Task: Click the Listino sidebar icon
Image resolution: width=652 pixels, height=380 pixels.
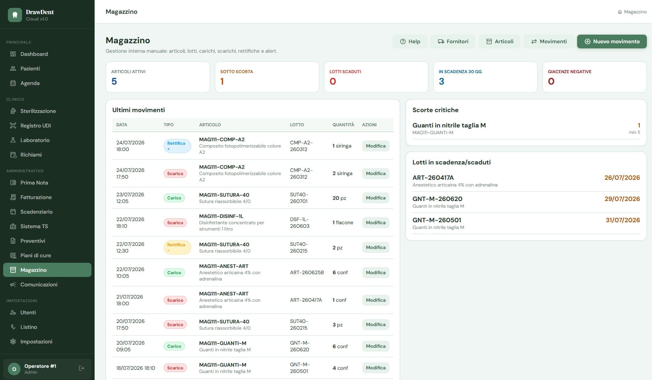Action: point(13,327)
